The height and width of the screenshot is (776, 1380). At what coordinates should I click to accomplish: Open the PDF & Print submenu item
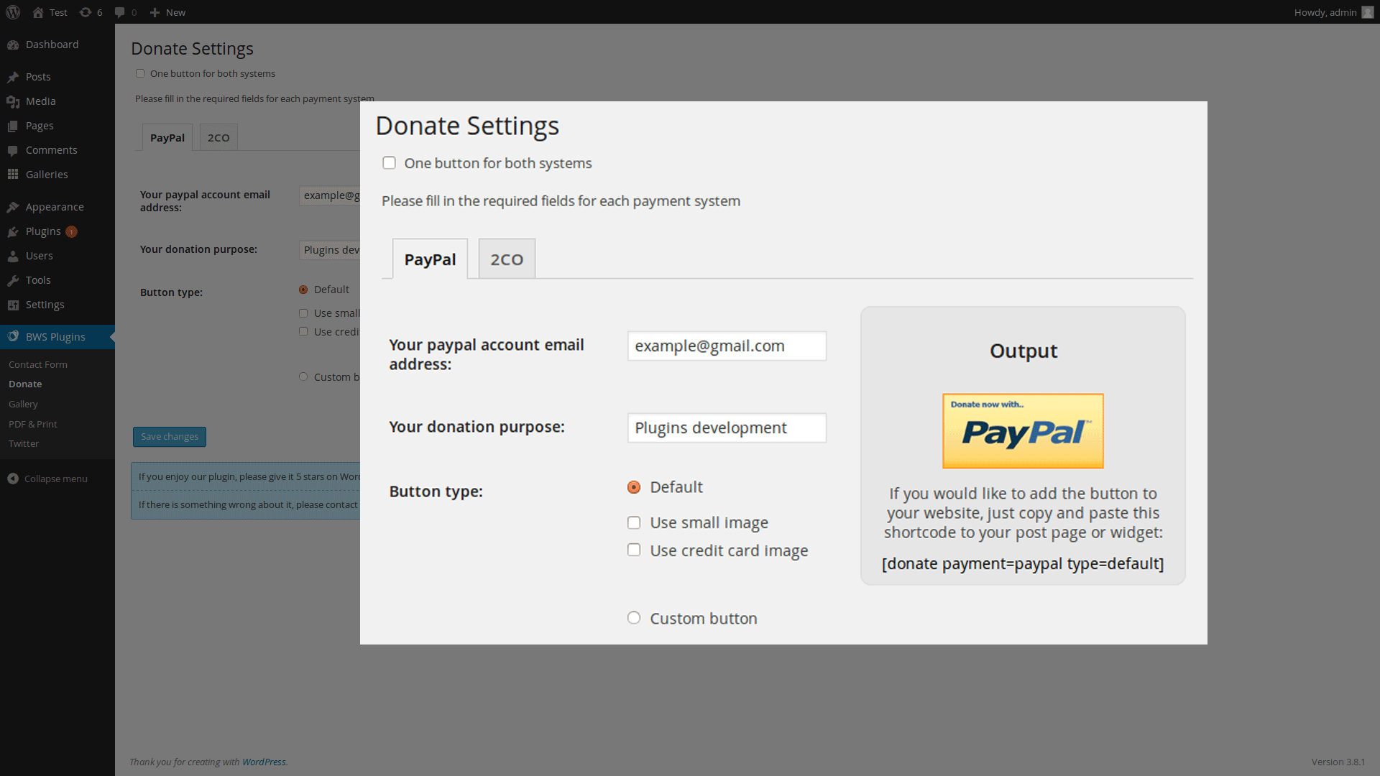(x=33, y=424)
